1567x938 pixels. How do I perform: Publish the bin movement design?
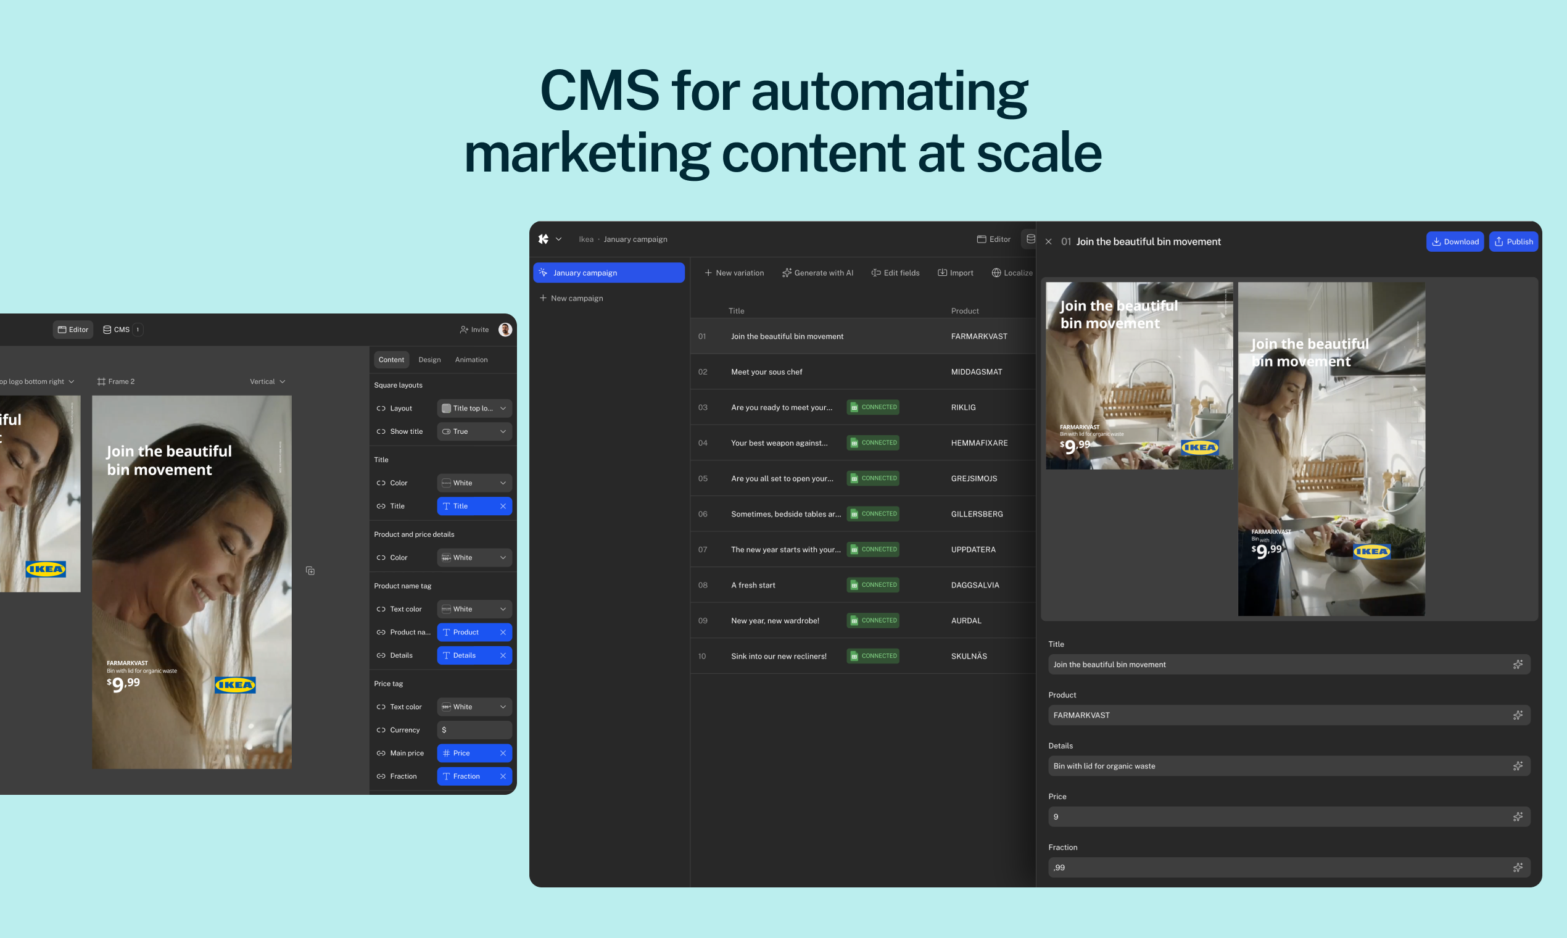point(1513,241)
